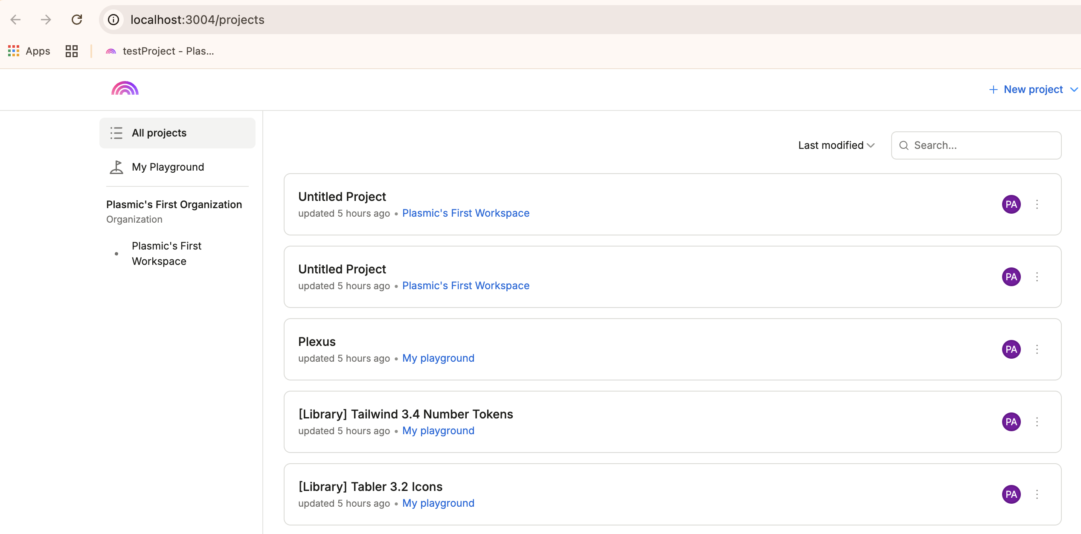1081x534 pixels.
Task: Open the Apps launcher in the bookmarks bar
Action: point(29,51)
